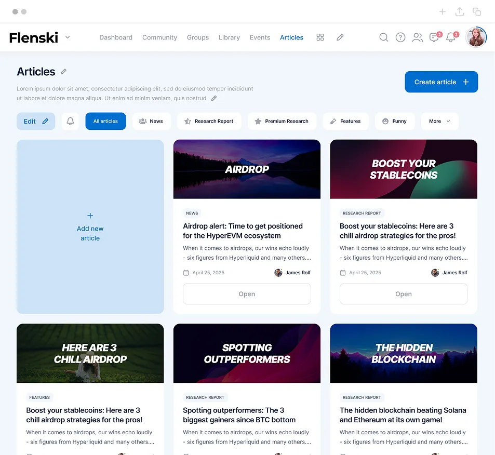Toggle article notifications bell button
The width and height of the screenshot is (495, 455).
pyautogui.click(x=70, y=121)
